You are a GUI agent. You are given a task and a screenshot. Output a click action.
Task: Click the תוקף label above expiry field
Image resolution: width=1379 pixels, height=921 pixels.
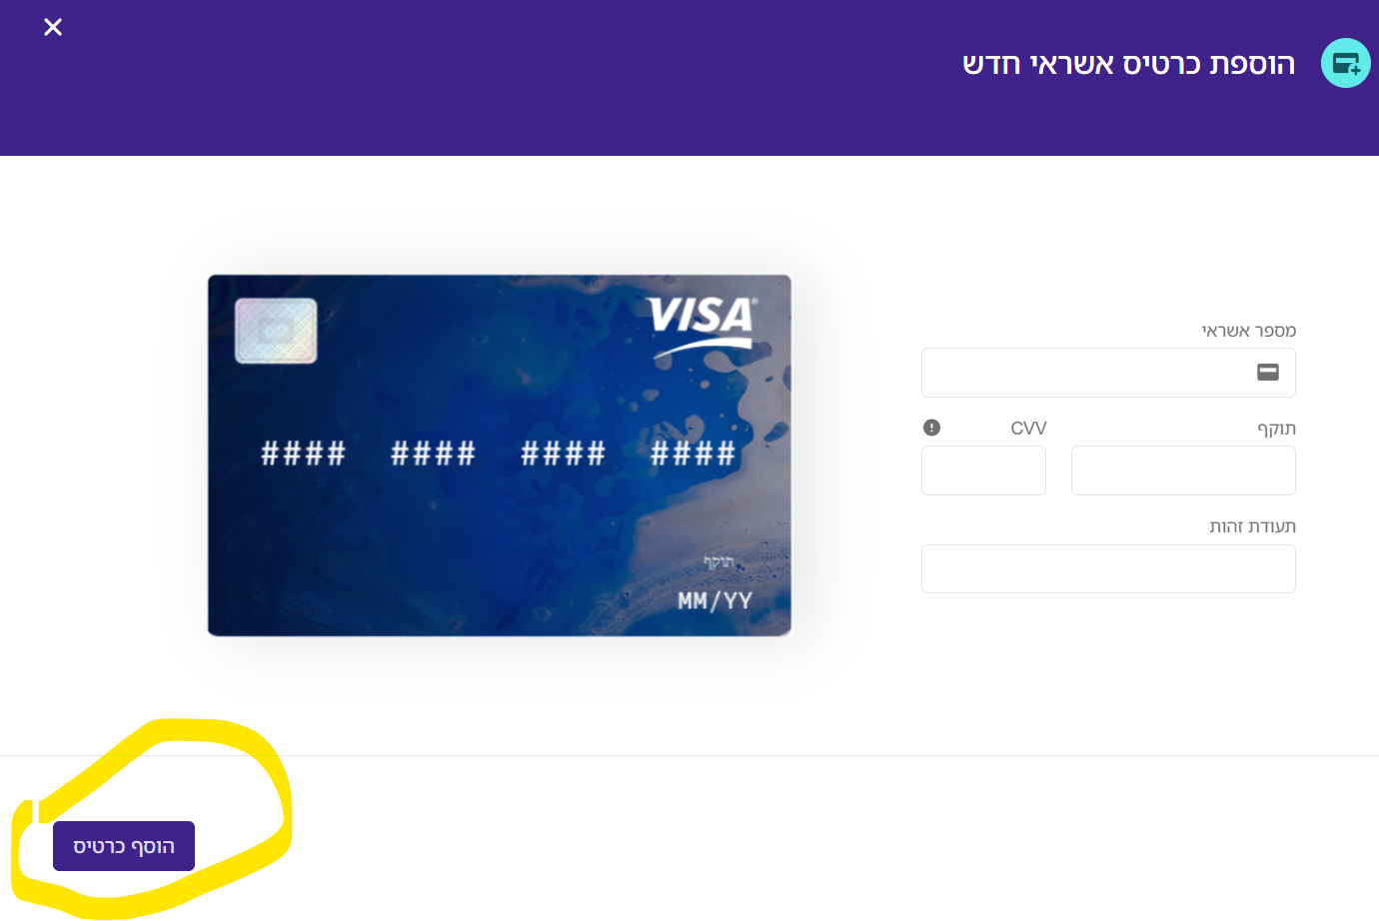coord(1276,429)
